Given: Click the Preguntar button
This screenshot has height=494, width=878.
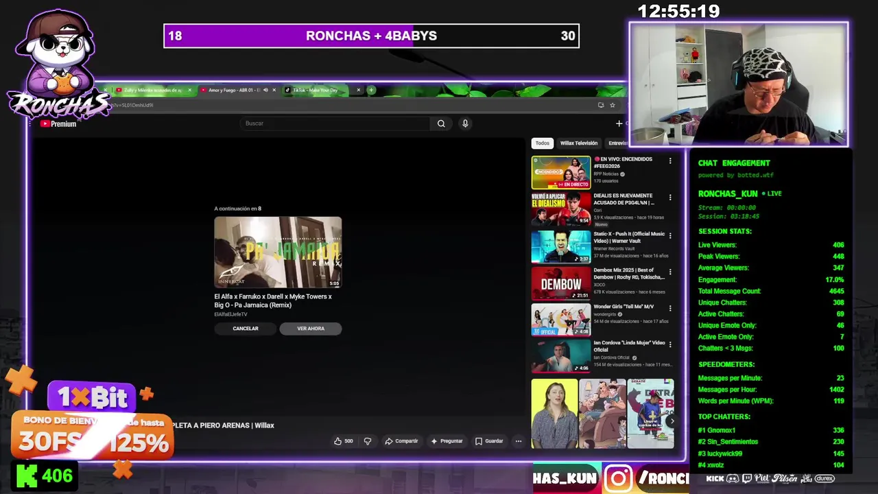Looking at the screenshot, I should coord(447,441).
